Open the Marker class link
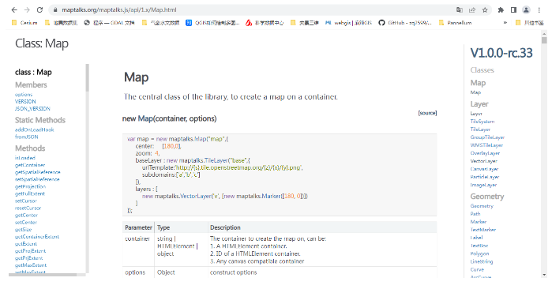 (x=478, y=222)
